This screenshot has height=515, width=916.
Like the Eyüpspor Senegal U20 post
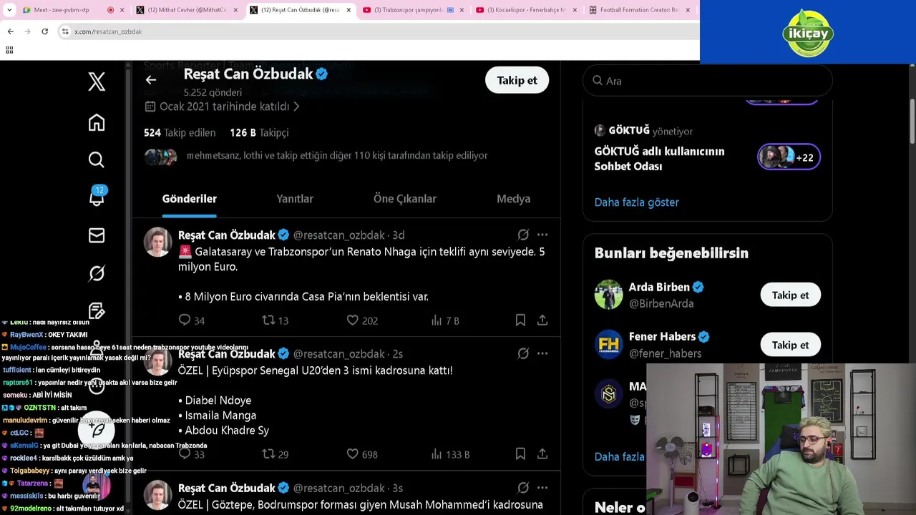[x=361, y=454]
